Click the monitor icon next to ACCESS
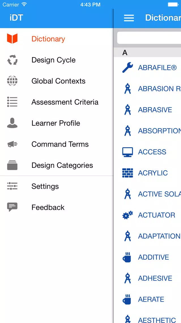Image resolution: width=181 pixels, height=323 pixels. coord(128,152)
